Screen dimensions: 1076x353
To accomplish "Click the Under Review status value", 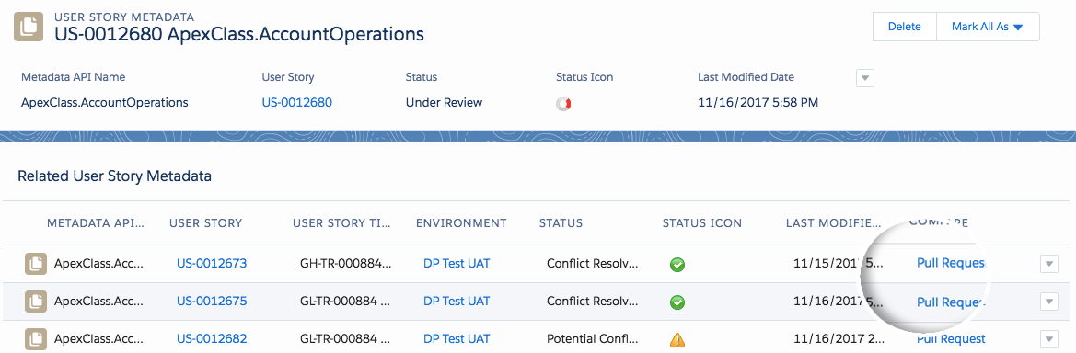I will click(444, 103).
